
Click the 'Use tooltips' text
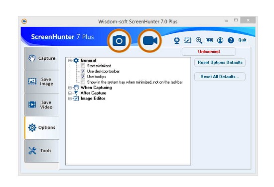(x=97, y=77)
